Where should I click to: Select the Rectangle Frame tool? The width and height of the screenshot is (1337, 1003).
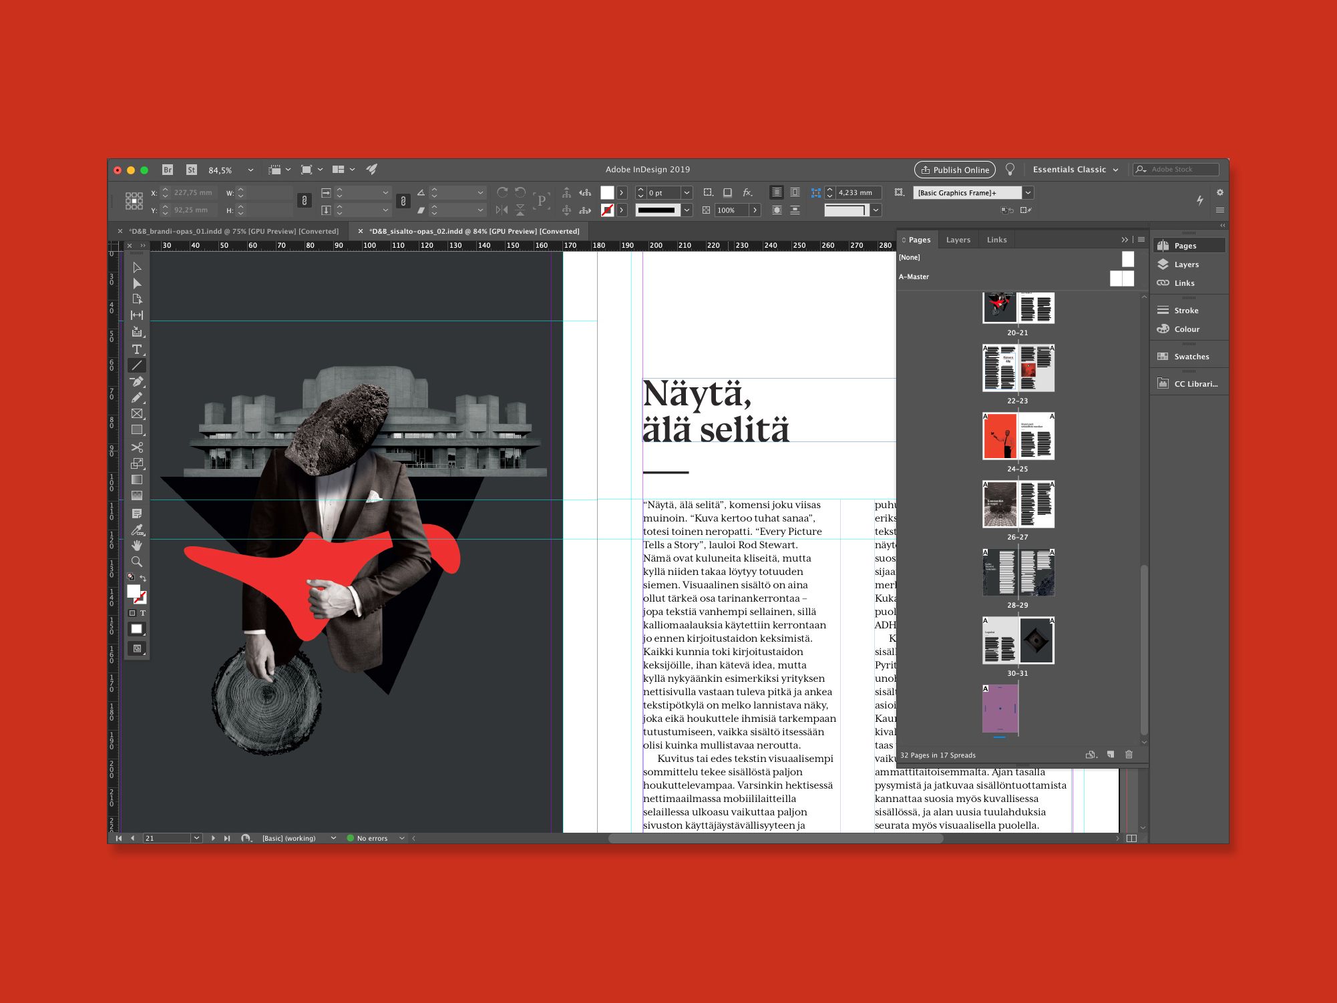tap(137, 414)
